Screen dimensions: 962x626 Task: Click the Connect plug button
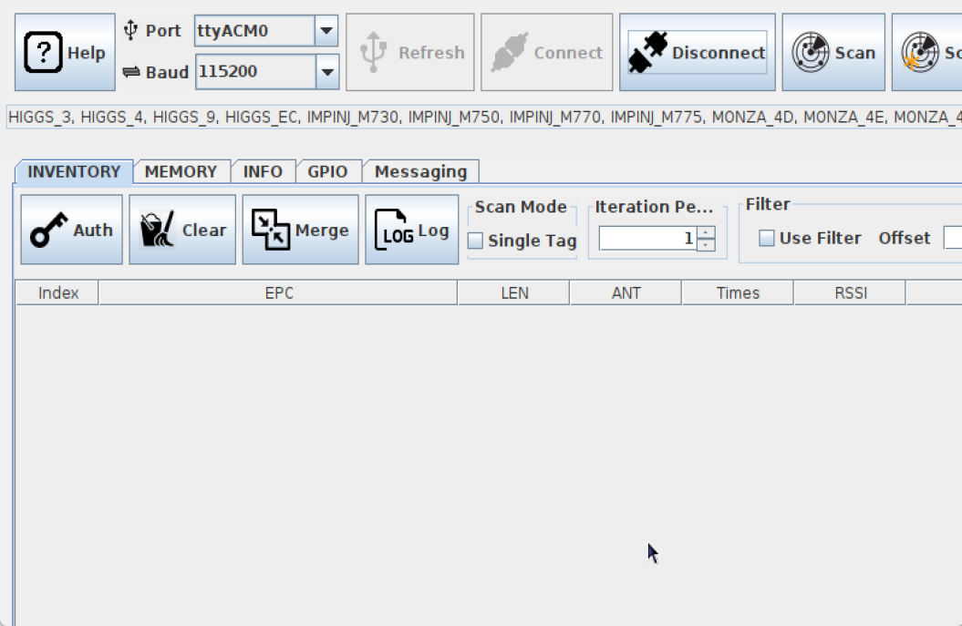(x=546, y=52)
